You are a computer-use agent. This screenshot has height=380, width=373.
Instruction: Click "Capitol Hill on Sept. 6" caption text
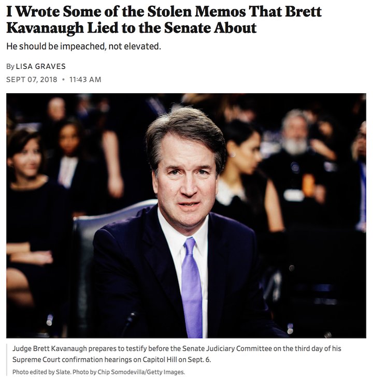177,359
